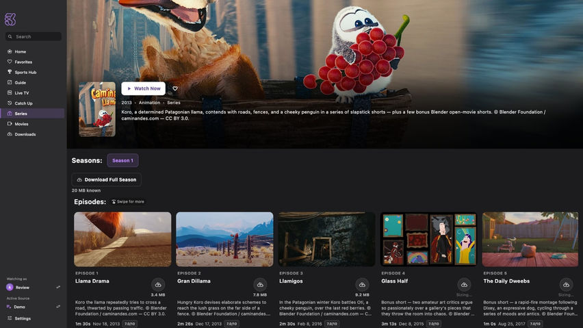This screenshot has width=583, height=328.
Task: Open Favorites in the sidebar
Action: click(x=32, y=62)
